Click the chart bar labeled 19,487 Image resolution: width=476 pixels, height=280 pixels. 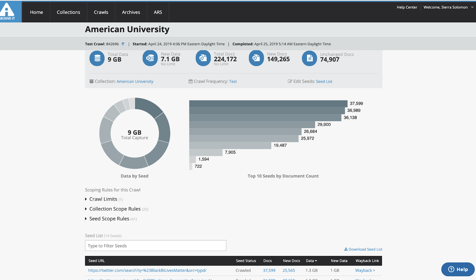[230, 145]
